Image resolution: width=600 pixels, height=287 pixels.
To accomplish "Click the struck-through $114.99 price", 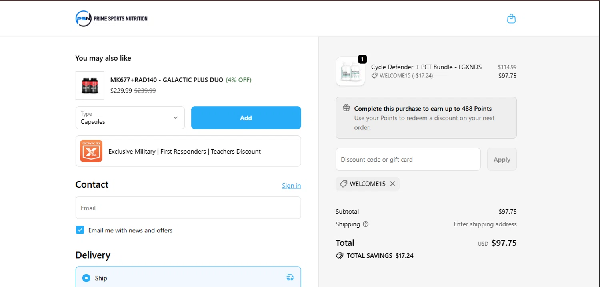I will click(x=507, y=67).
